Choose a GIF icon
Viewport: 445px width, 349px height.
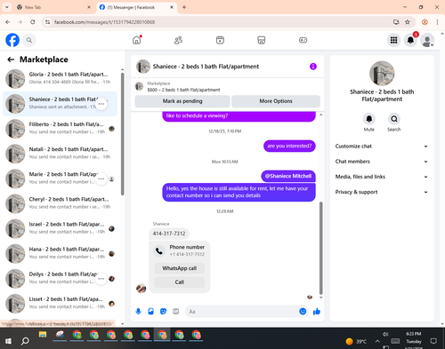pyautogui.click(x=176, y=312)
